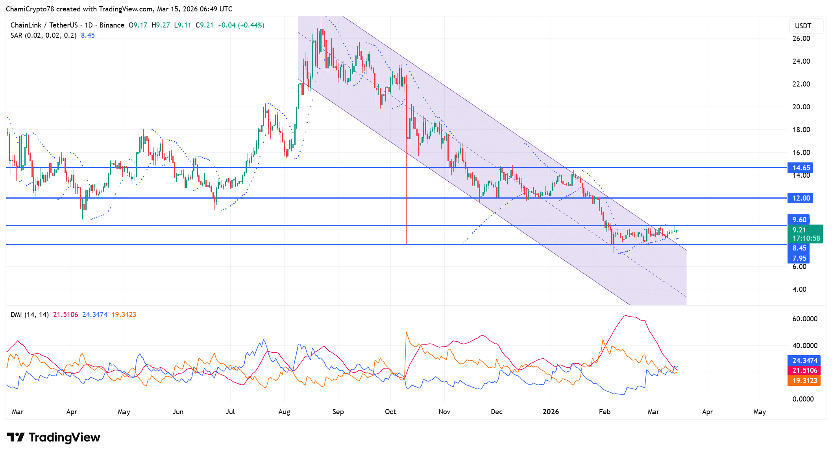Click the TradingView logo icon
This screenshot has width=832, height=455.
coord(16,437)
